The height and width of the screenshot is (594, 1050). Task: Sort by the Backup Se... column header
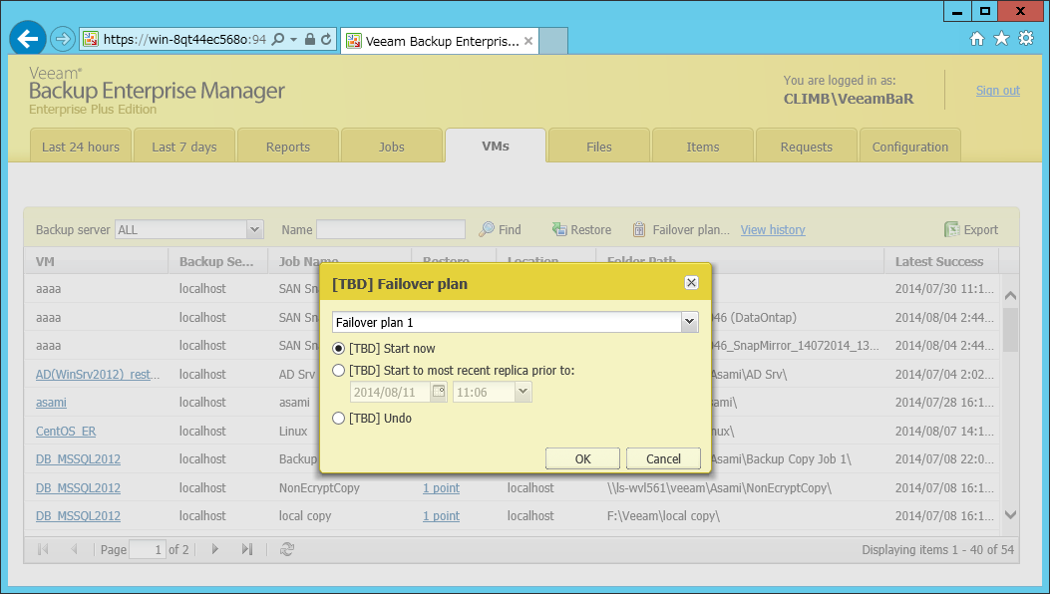[217, 262]
